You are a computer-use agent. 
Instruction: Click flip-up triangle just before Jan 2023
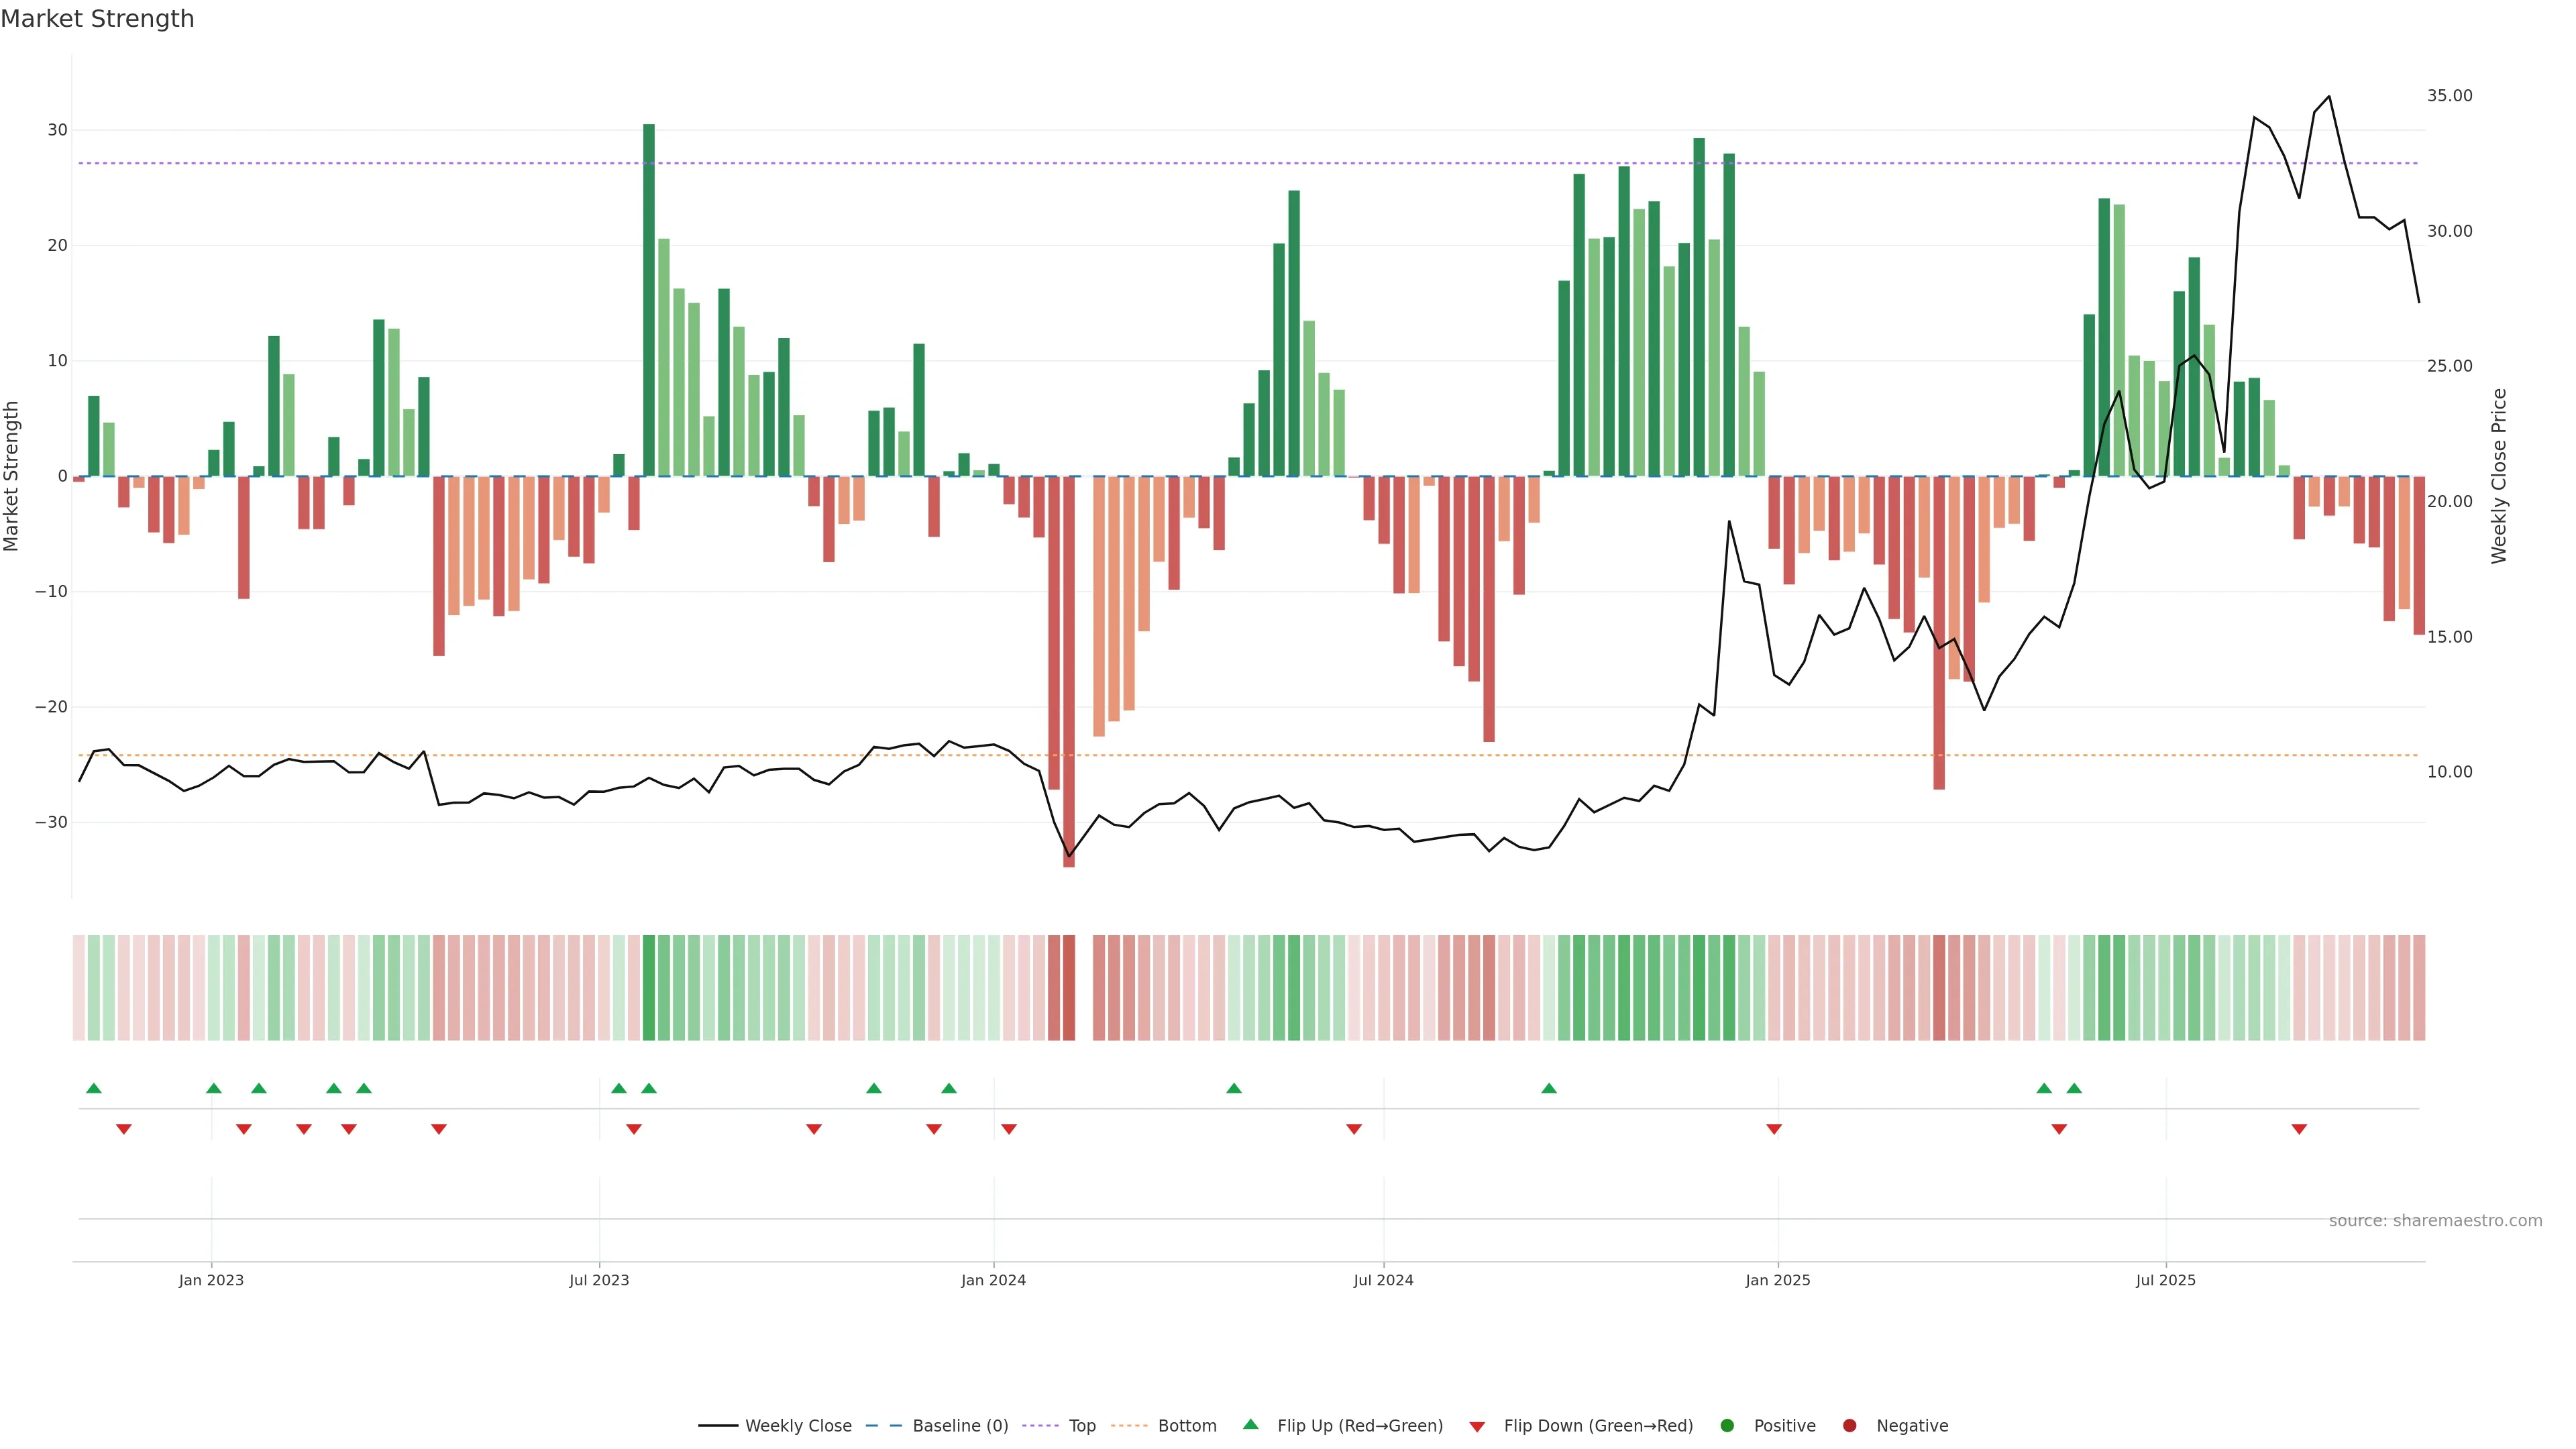point(214,1088)
